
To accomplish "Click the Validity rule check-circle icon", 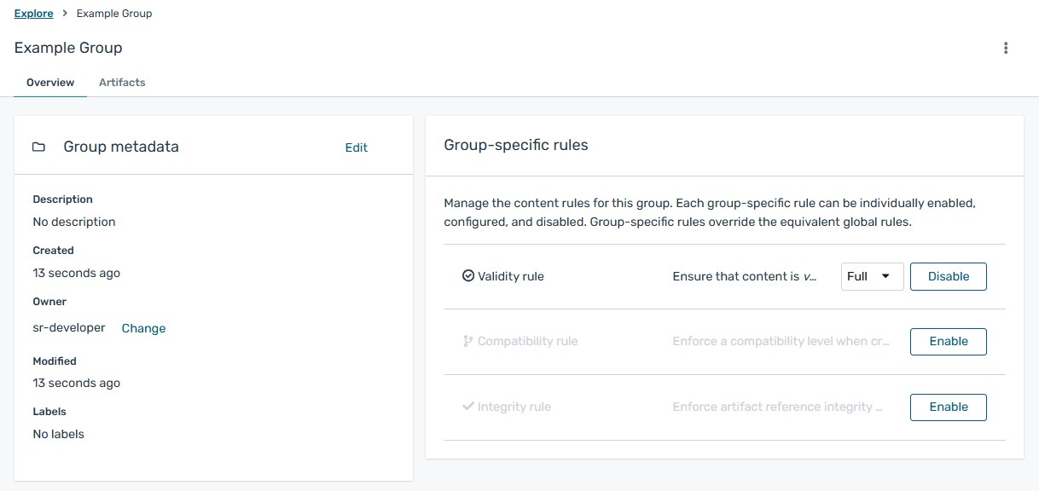I will pos(468,275).
